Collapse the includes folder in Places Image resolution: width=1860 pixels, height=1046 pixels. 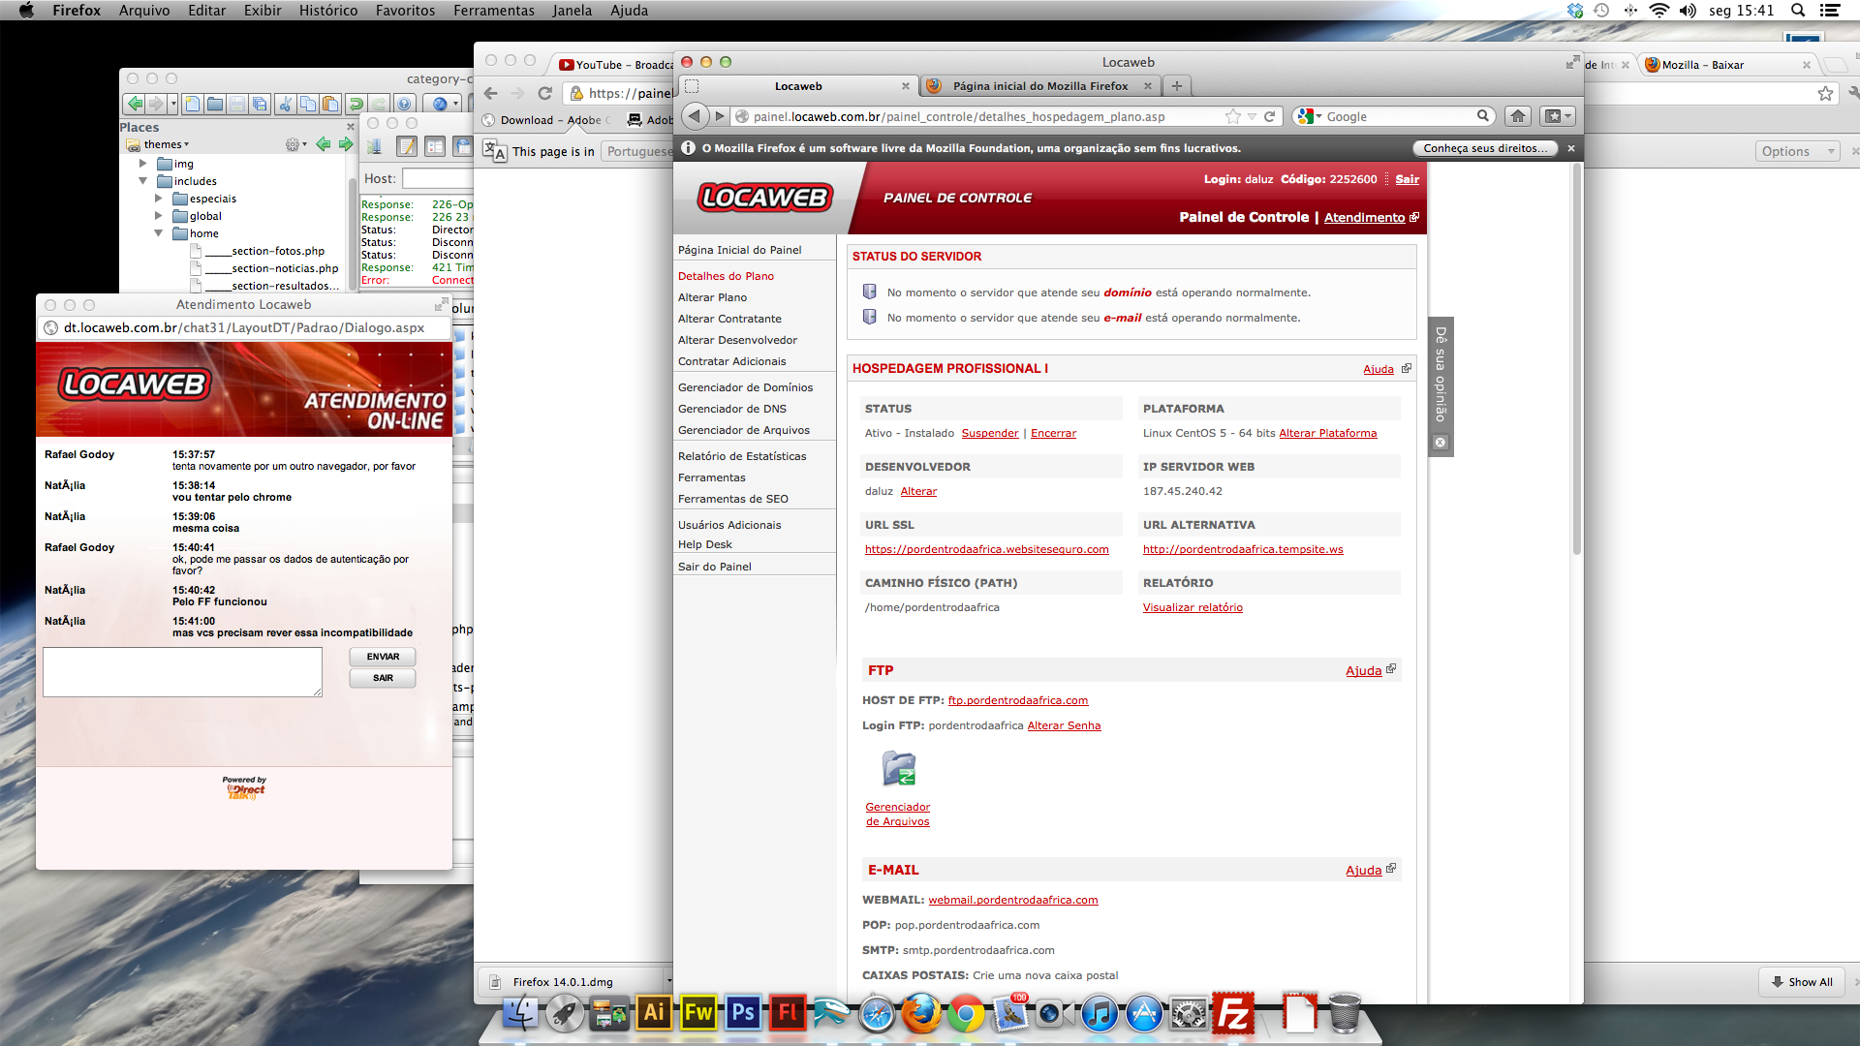tap(142, 181)
